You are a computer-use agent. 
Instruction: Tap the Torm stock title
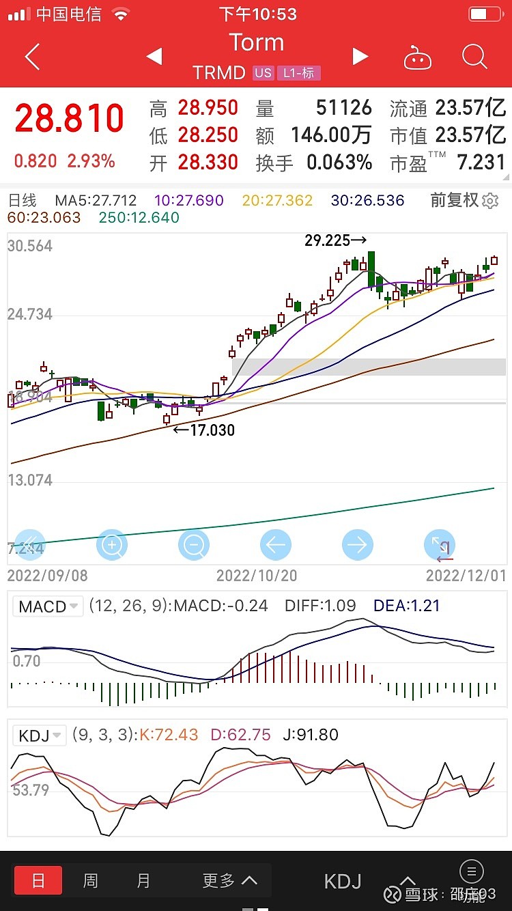pyautogui.click(x=256, y=42)
